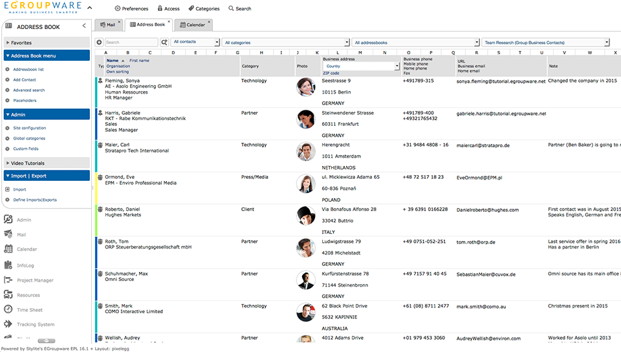Sort by First name header

(140, 61)
